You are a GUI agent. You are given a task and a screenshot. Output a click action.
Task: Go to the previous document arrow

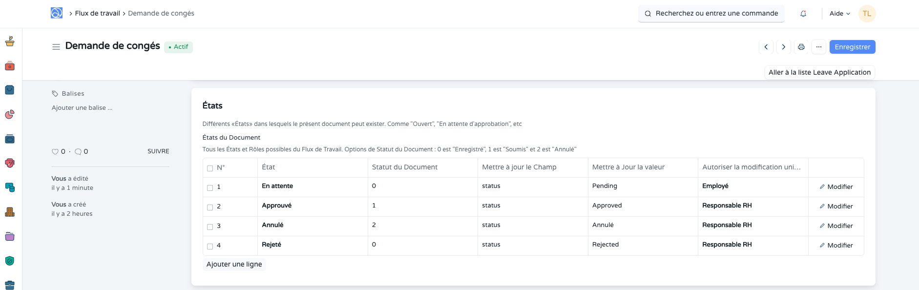coord(766,47)
